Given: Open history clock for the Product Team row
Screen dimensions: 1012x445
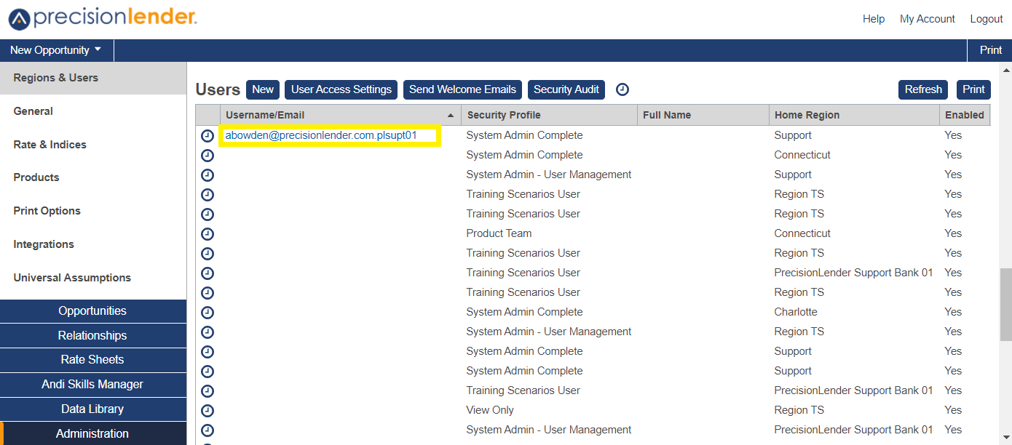Looking at the screenshot, I should point(207,234).
